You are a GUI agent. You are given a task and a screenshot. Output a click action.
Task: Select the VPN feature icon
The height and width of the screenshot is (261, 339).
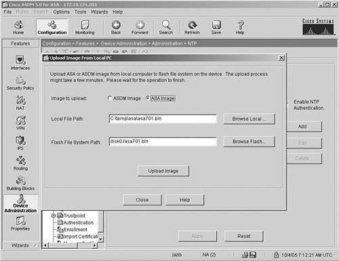[20, 123]
